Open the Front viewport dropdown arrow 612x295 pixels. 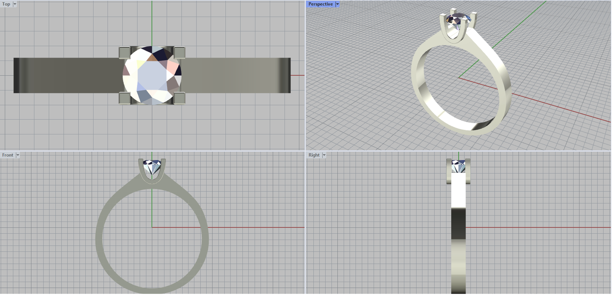point(18,155)
